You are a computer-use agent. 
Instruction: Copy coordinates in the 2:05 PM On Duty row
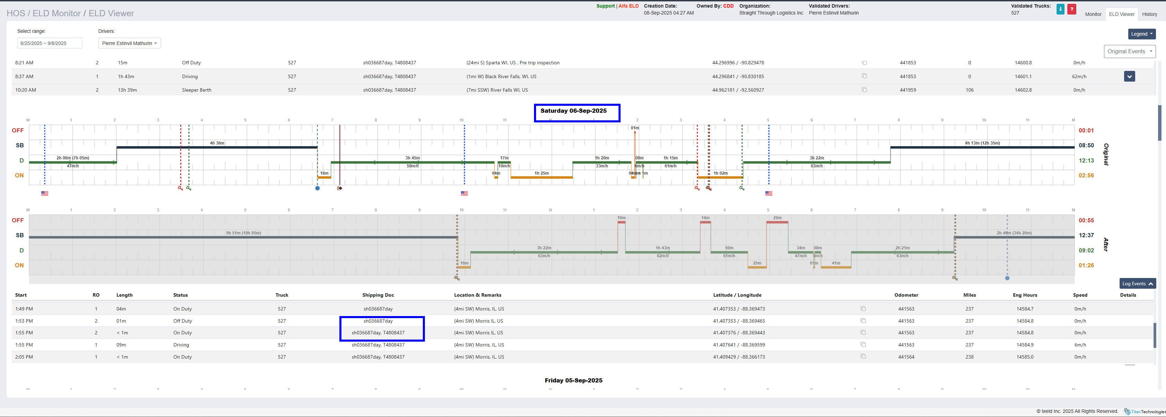[x=863, y=356]
